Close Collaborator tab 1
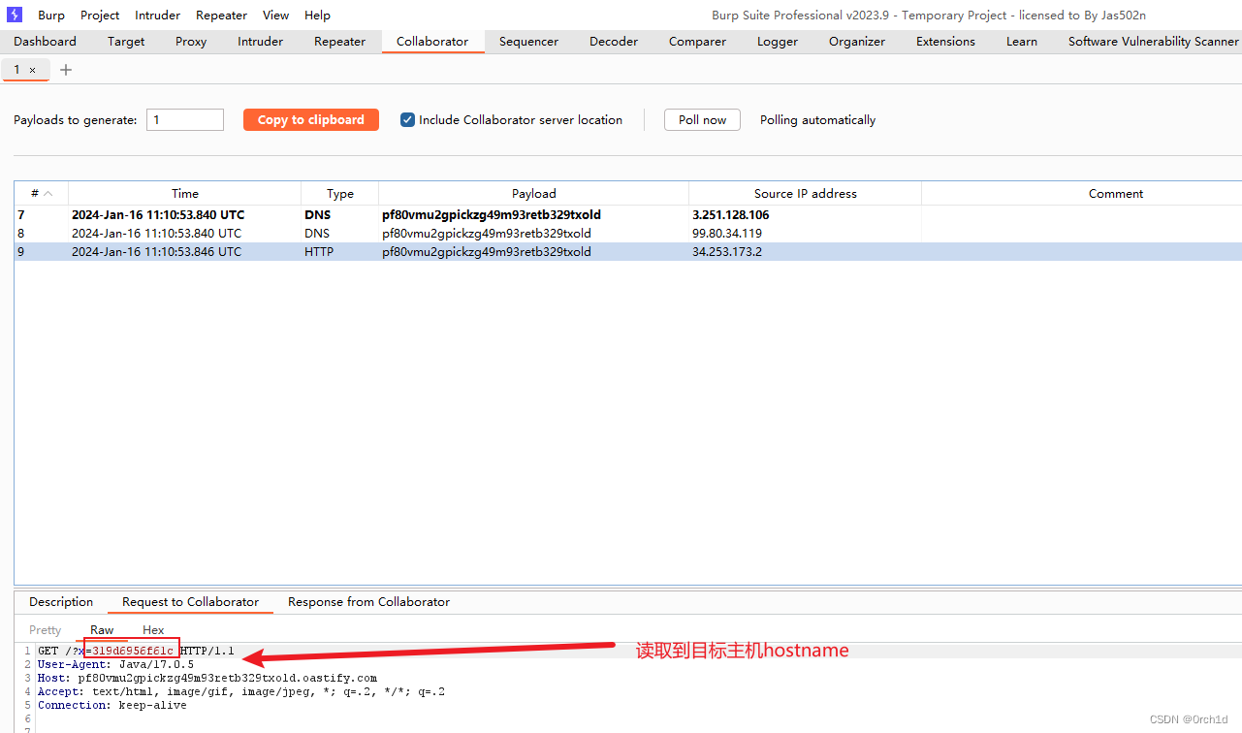This screenshot has width=1242, height=733. [x=32, y=70]
